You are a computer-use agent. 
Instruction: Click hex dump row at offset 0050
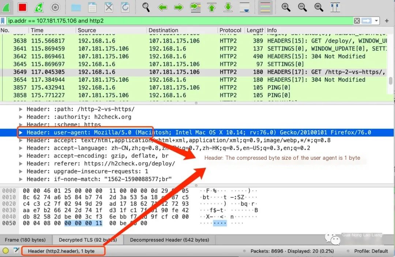coord(130,223)
